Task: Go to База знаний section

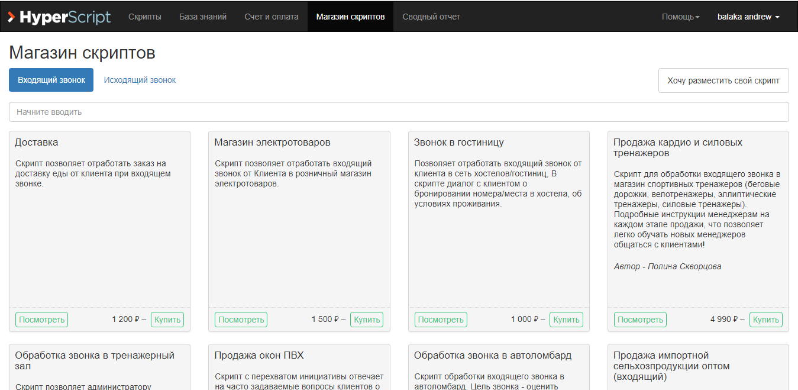Action: coord(203,17)
